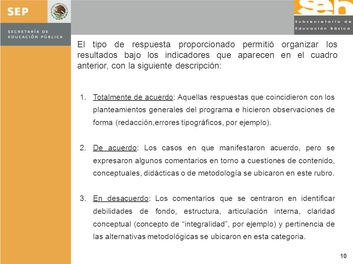Click the line 'planteamientos generales del programa'
This screenshot has height=264, width=353.
coord(163,110)
